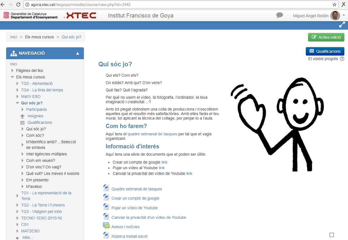
Task: Open the Qualificacions blue button
Action: tap(325, 51)
